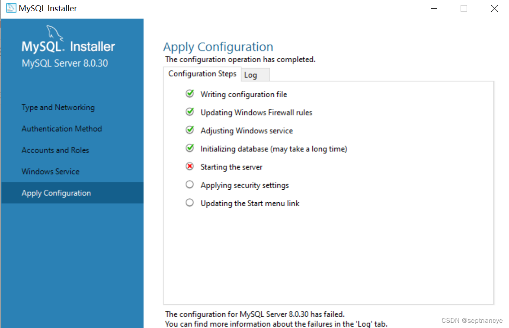The image size is (509, 328).
Task: Open the Type and Networking step
Action: pos(58,107)
